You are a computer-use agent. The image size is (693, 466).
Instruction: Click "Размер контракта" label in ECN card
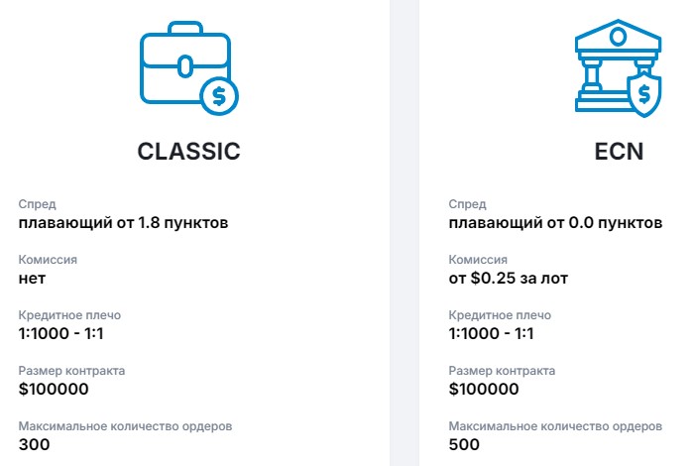(x=502, y=371)
